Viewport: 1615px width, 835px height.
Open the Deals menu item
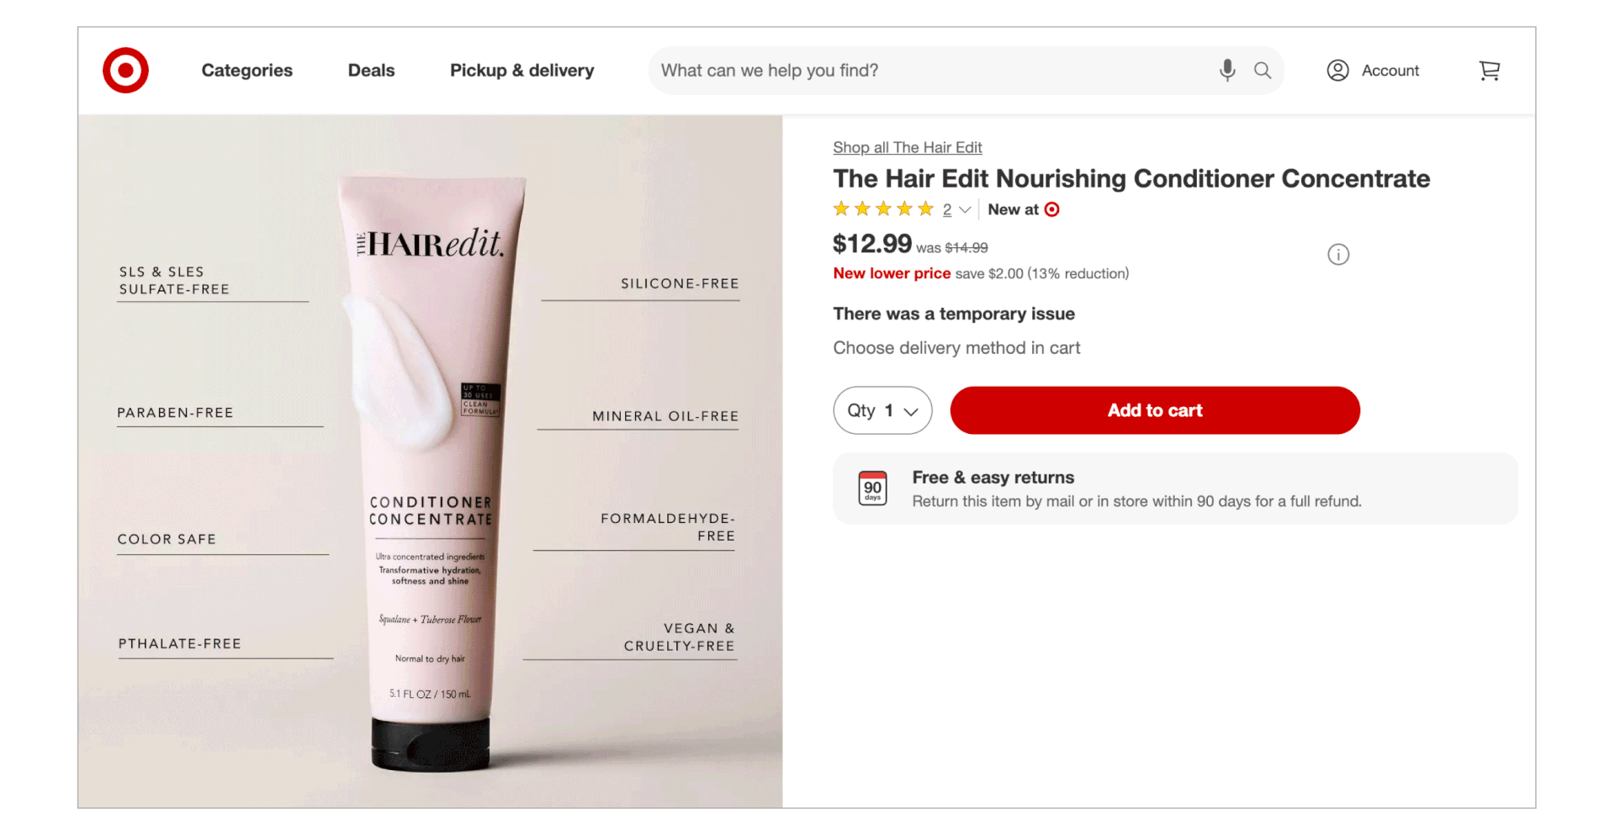tap(371, 71)
